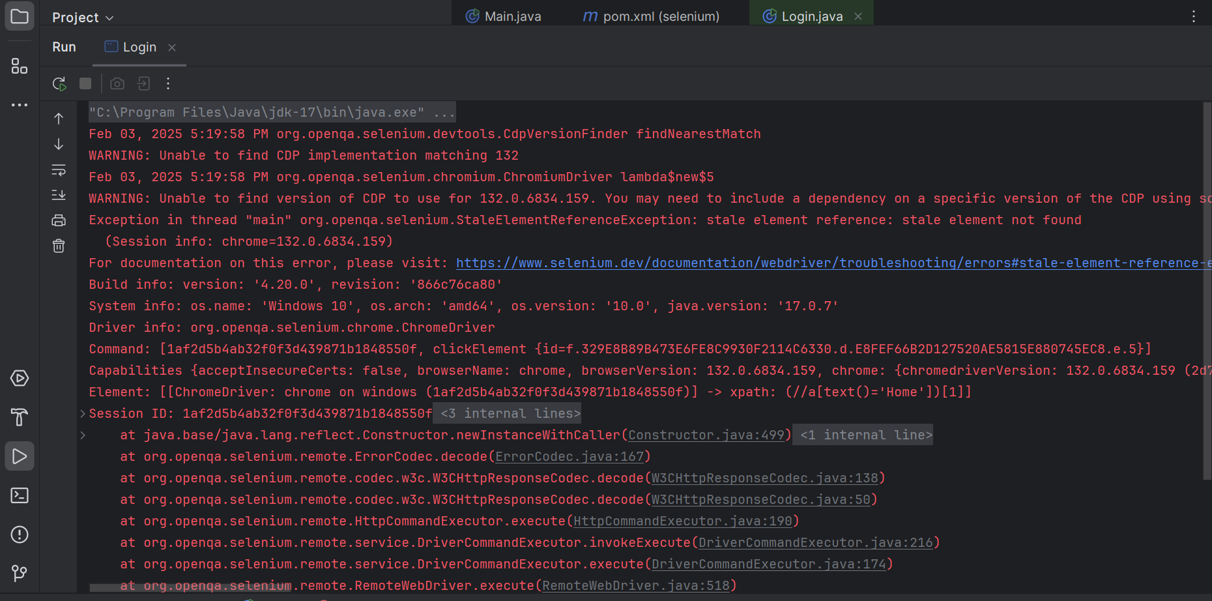Expand the folded Constructor internal line chevron
This screenshot has height=601, width=1212.
83,435
